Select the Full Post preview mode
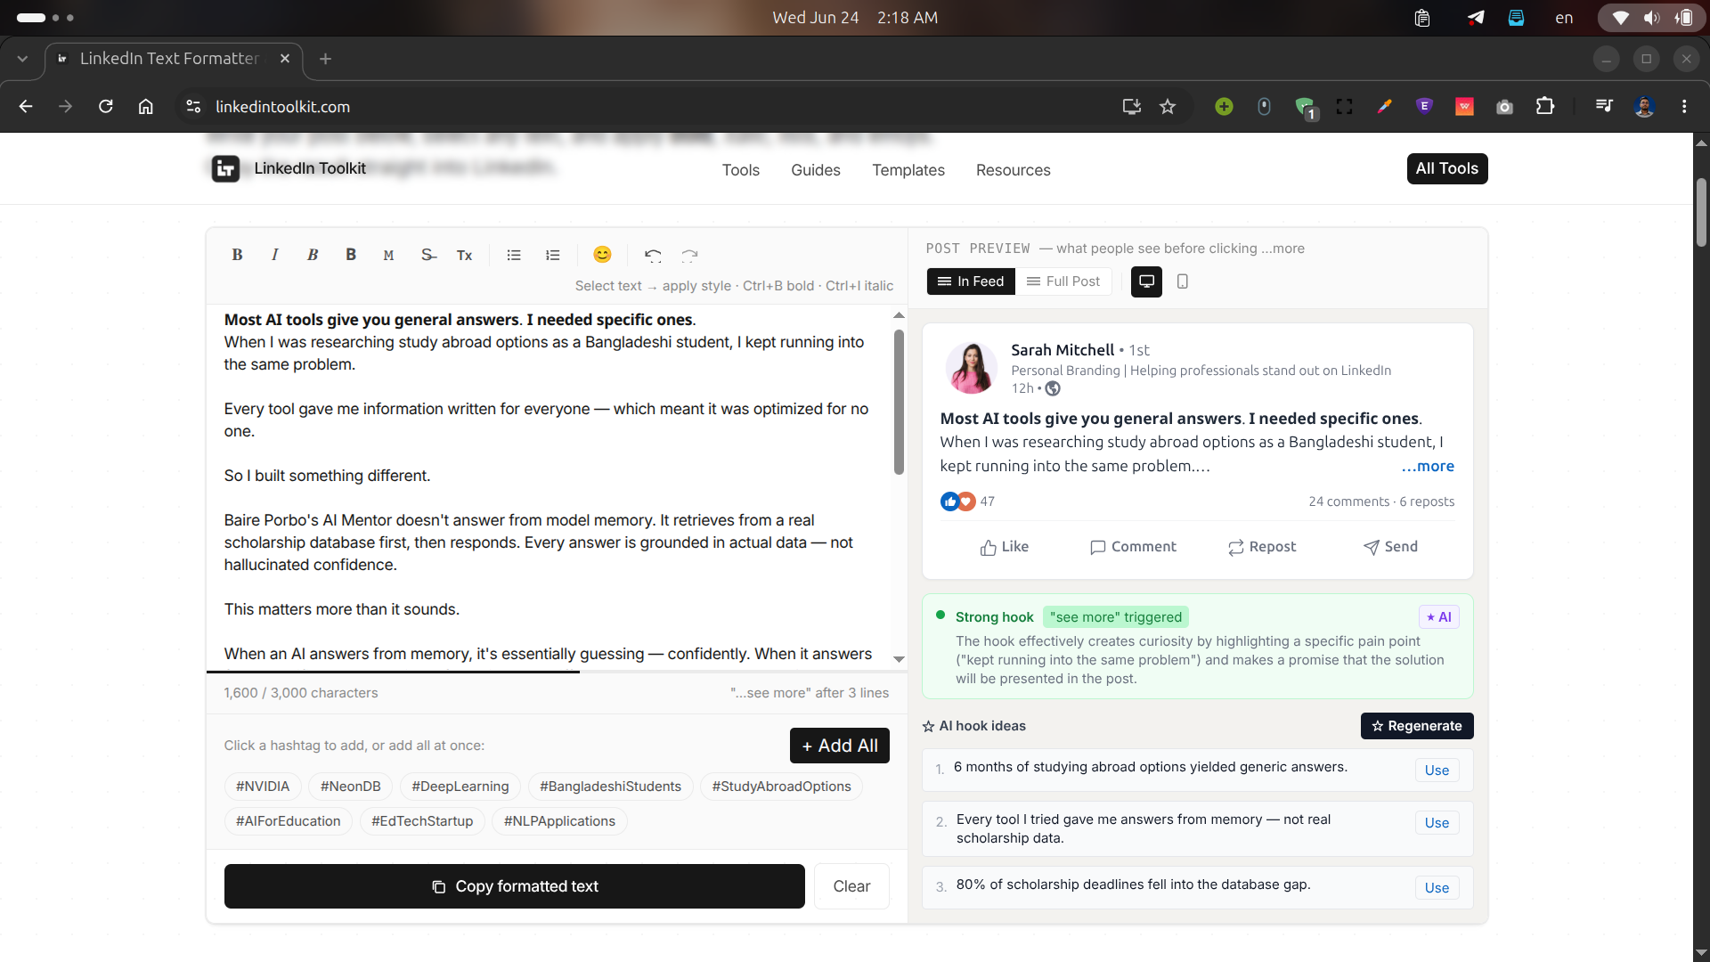 pyautogui.click(x=1063, y=281)
